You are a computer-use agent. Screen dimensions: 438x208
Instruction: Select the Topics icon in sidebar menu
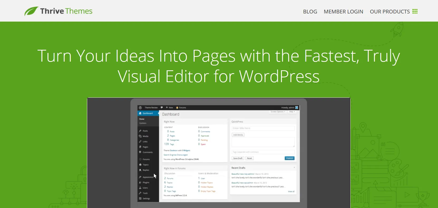click(140, 165)
